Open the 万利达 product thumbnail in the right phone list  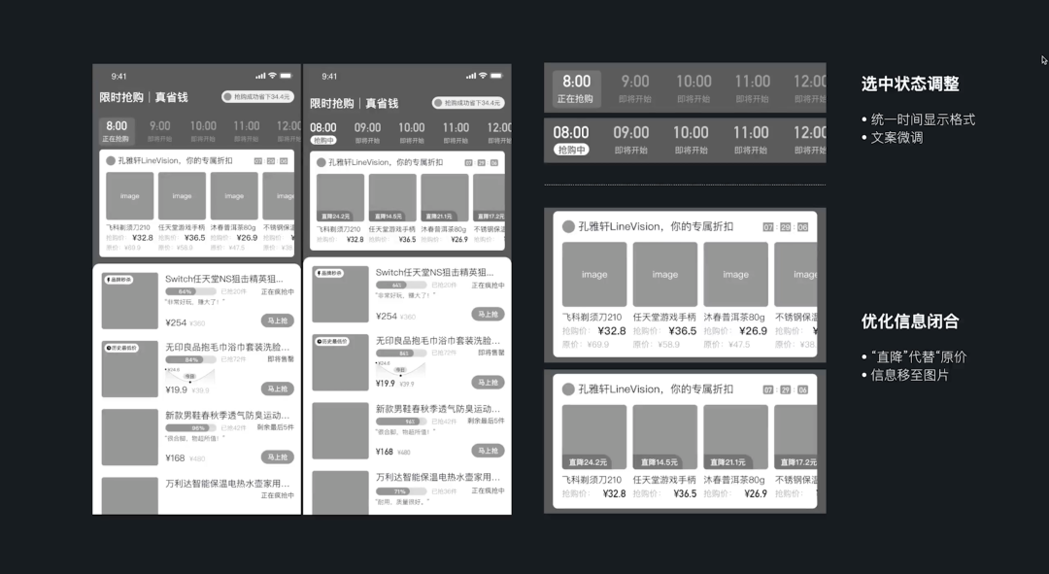[341, 492]
